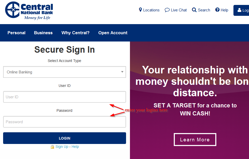Focus the Password input field
249x159 pixels.
click(x=65, y=122)
